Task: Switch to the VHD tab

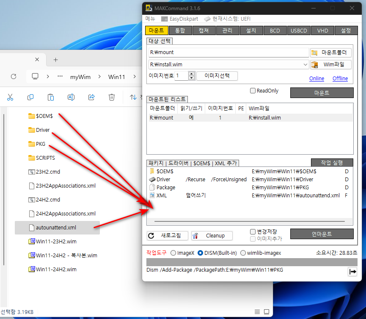Action: click(322, 30)
